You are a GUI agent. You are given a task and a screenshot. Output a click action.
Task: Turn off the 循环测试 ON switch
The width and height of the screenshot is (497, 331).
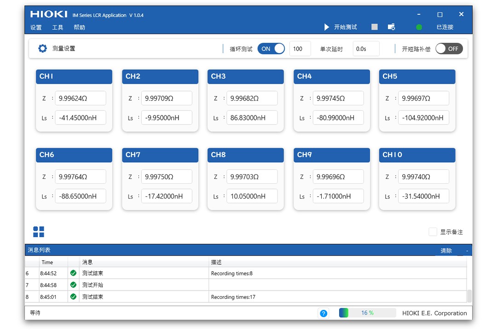point(271,49)
